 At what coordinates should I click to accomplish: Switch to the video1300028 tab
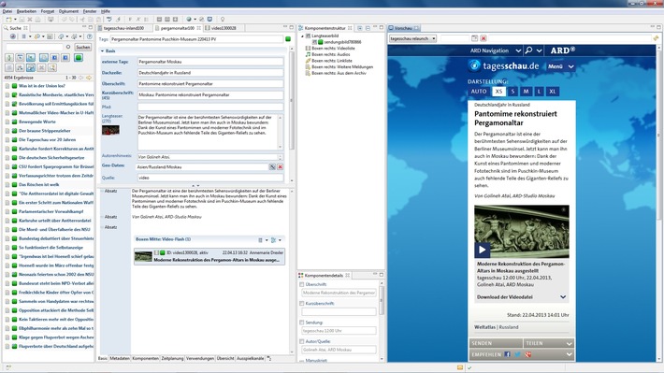[x=224, y=28]
